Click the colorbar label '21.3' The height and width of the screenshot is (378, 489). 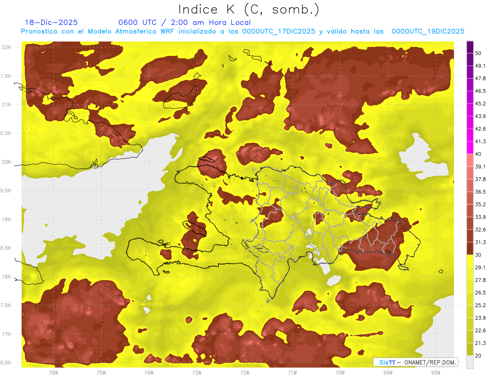(x=480, y=343)
